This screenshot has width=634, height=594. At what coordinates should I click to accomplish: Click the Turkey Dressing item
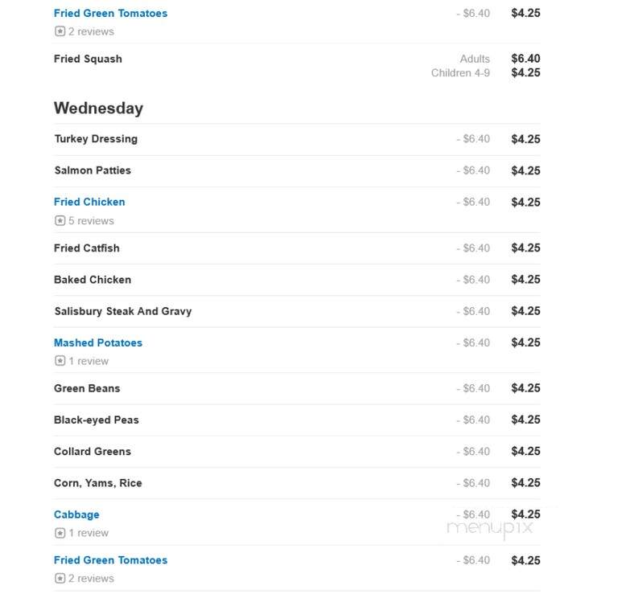tap(96, 139)
